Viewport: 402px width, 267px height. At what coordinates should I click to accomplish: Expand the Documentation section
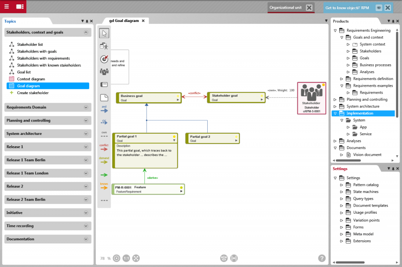click(86, 239)
